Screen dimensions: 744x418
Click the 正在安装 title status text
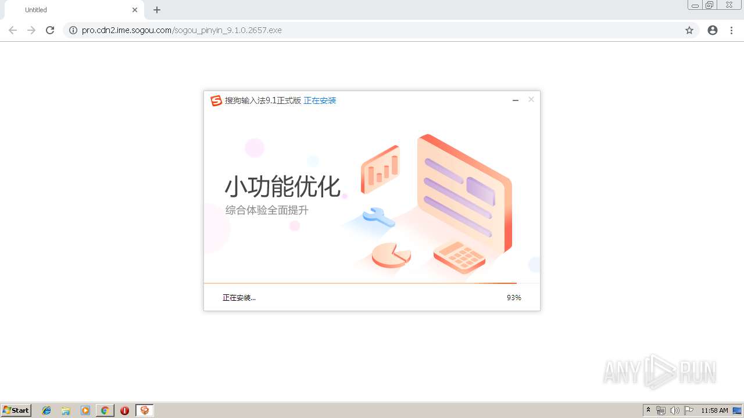tap(320, 100)
